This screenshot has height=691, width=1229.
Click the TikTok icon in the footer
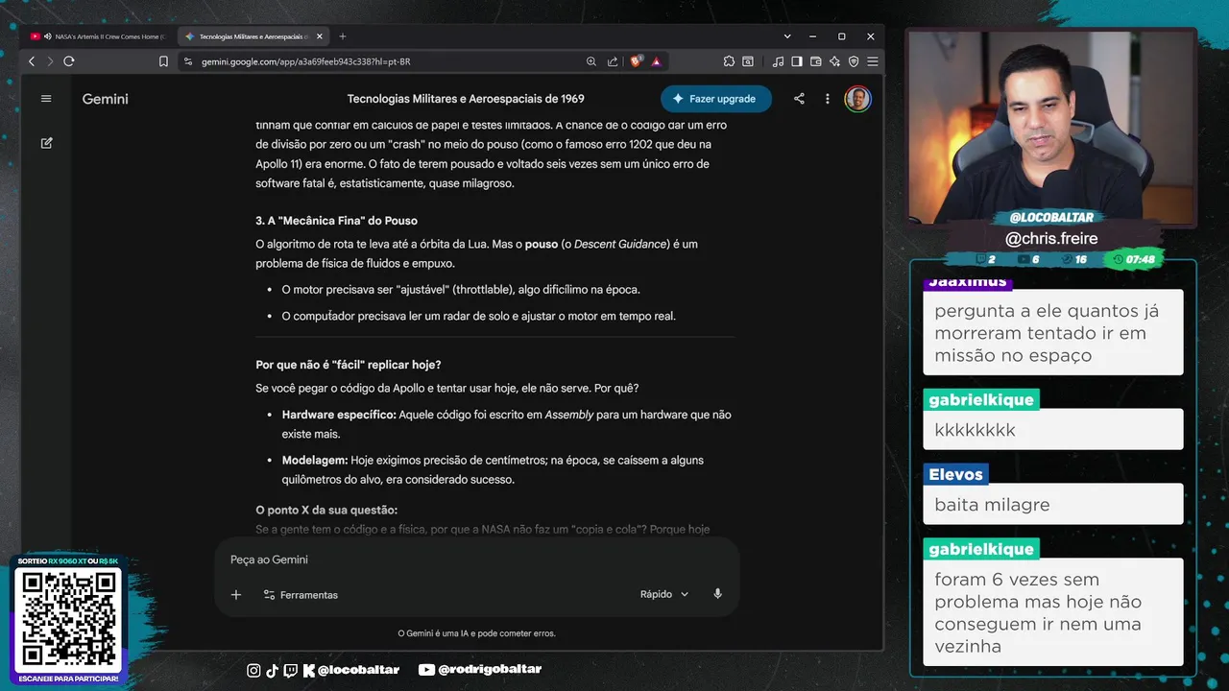click(x=272, y=670)
